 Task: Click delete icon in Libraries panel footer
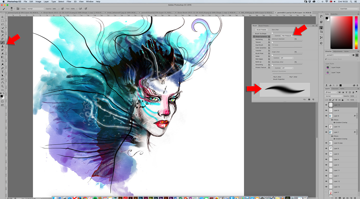pos(357,85)
